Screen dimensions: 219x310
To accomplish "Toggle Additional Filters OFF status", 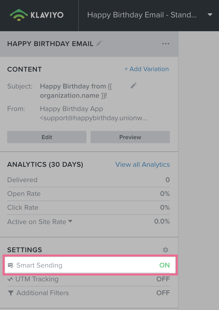I will click(x=163, y=293).
